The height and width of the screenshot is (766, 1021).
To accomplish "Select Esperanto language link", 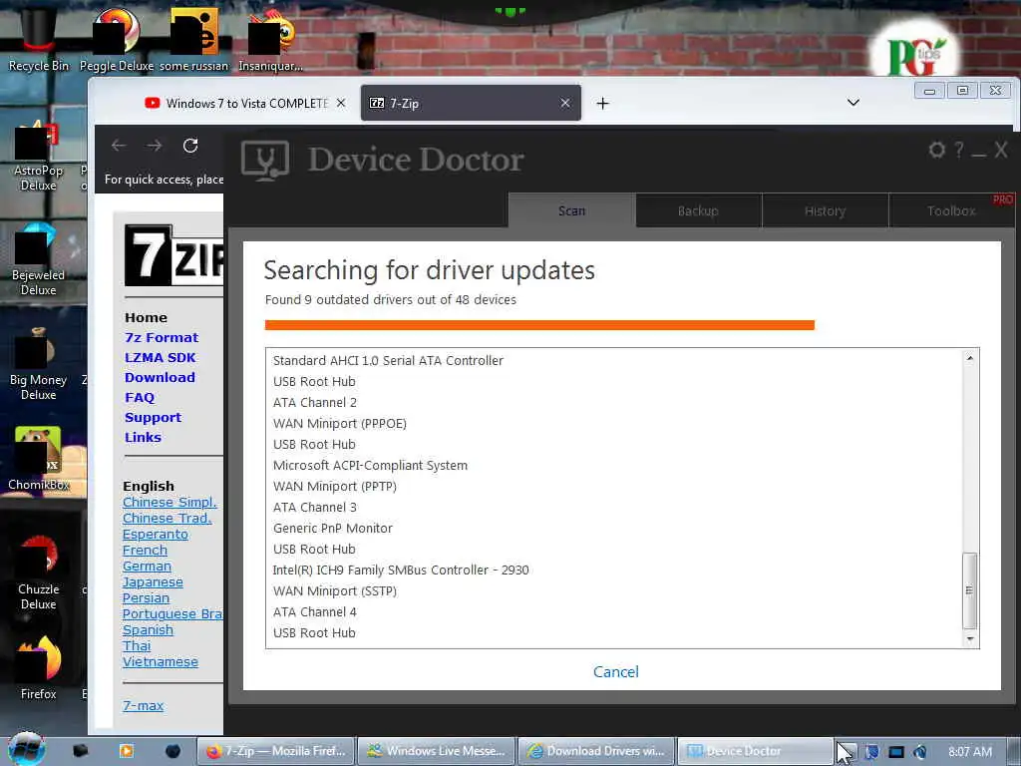I will point(155,535).
